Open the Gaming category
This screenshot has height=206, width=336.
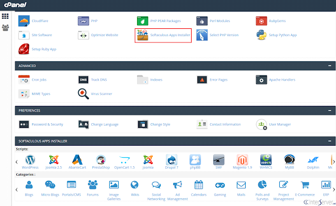click(x=220, y=185)
